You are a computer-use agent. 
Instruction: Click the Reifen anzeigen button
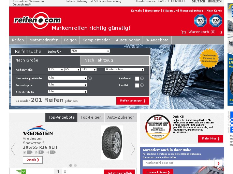coord(133,101)
